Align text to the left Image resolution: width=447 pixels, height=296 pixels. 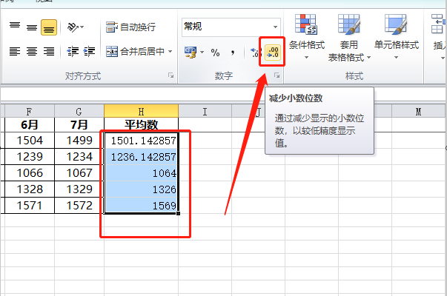[15, 52]
